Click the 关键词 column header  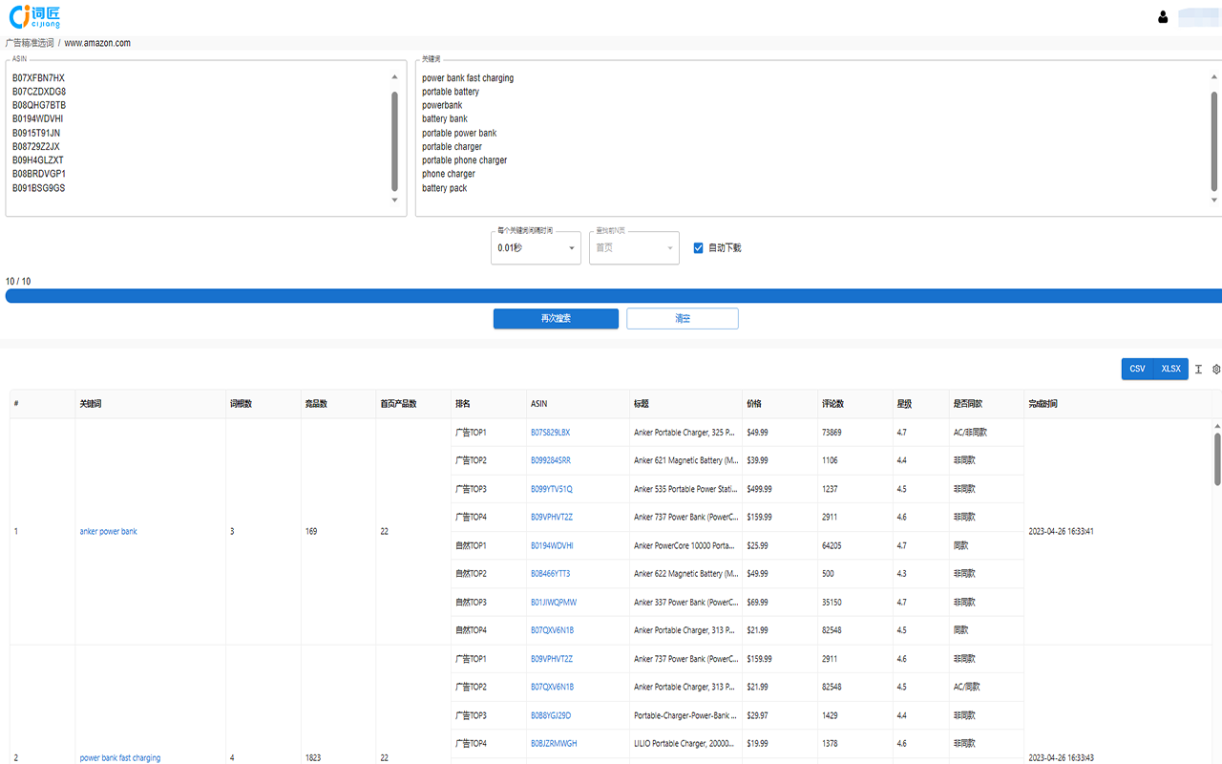(x=91, y=404)
